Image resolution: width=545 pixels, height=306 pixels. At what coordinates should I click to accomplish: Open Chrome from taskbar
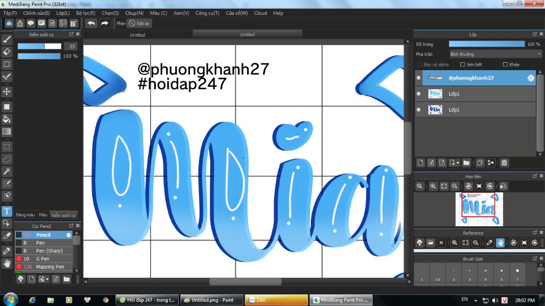105,300
